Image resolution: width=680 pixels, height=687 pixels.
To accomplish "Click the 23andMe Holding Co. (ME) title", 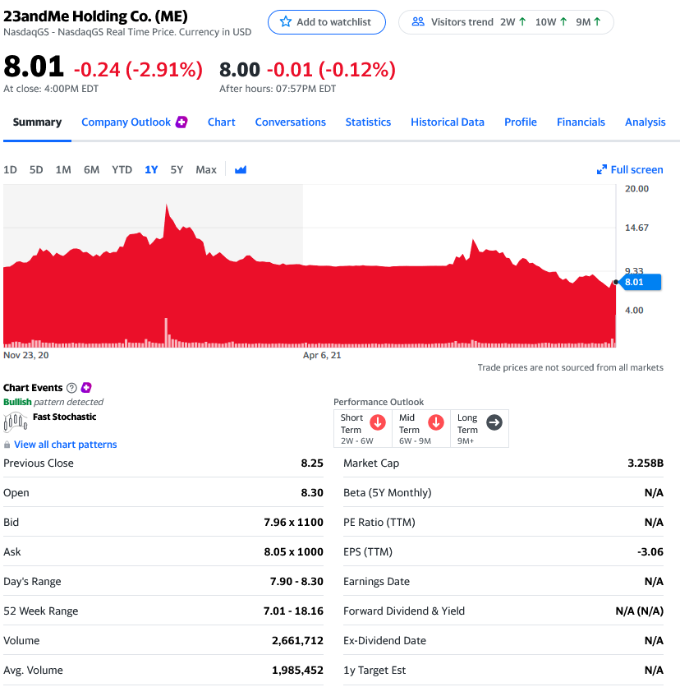I will [95, 16].
